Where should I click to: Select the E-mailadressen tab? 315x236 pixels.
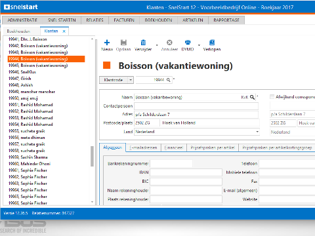143,147
